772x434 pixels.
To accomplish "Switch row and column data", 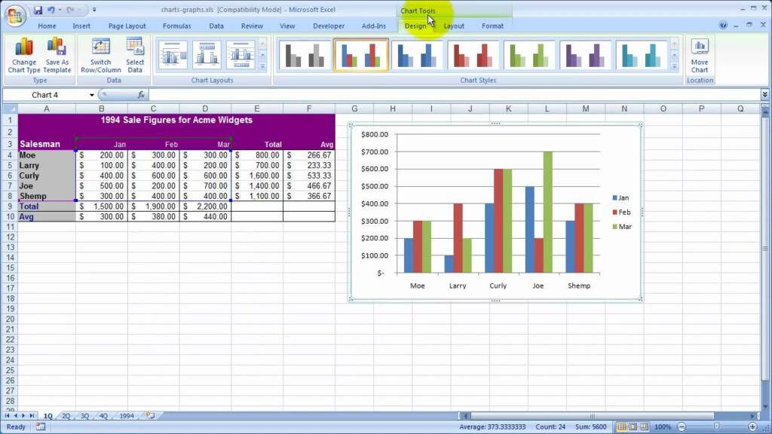I will click(100, 56).
